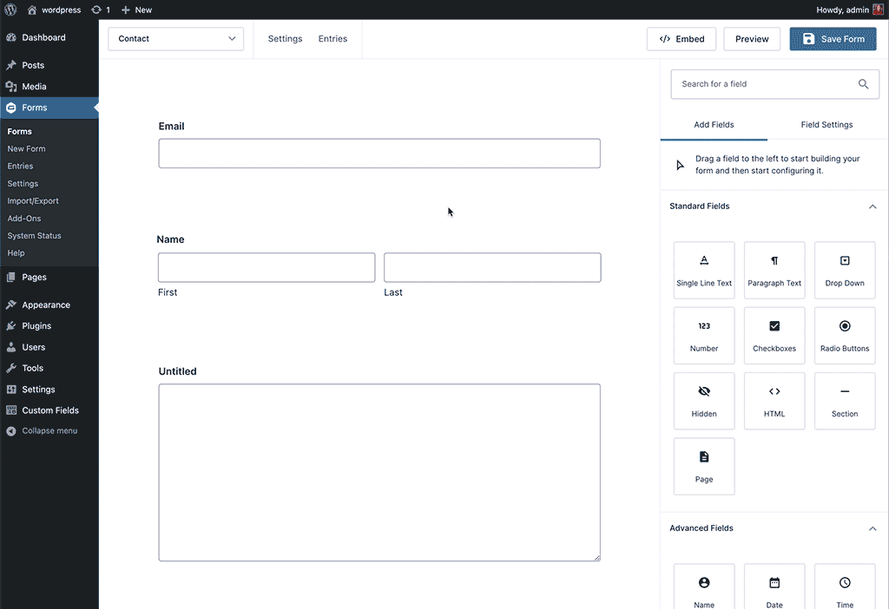
Task: Collapse the Advanced Fields section
Action: [x=873, y=528]
